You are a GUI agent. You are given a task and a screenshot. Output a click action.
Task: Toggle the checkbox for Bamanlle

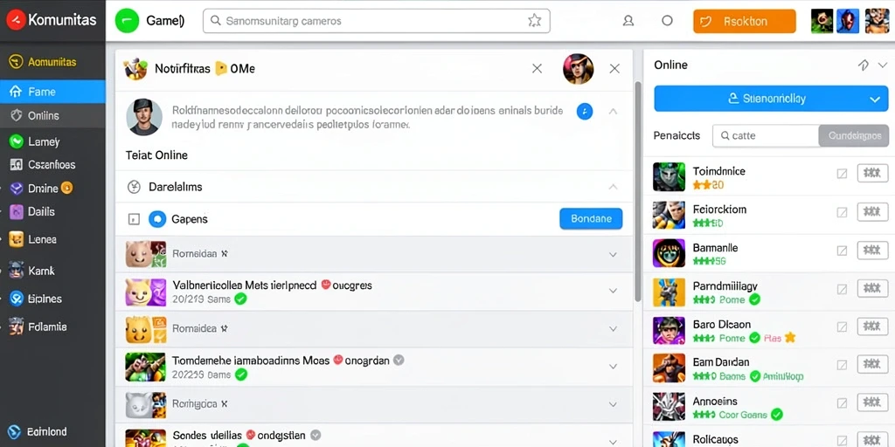click(x=842, y=251)
